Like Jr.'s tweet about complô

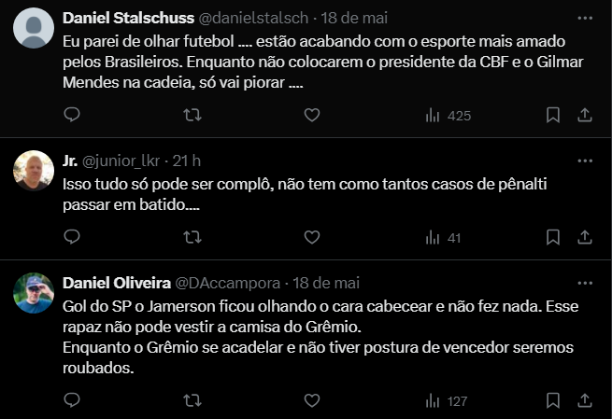click(312, 237)
